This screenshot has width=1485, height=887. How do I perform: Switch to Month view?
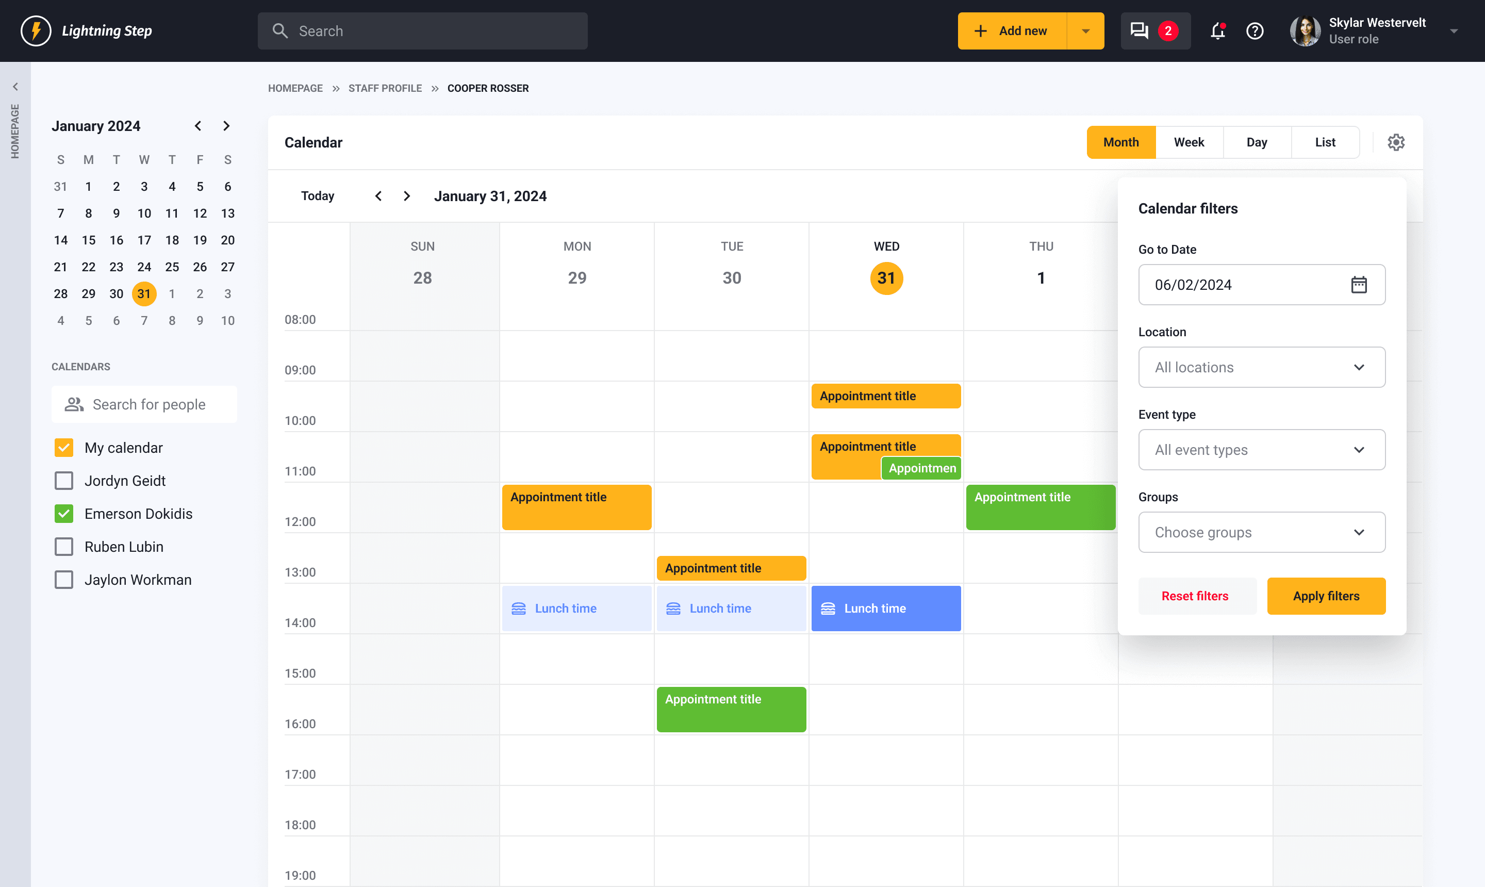click(1121, 142)
